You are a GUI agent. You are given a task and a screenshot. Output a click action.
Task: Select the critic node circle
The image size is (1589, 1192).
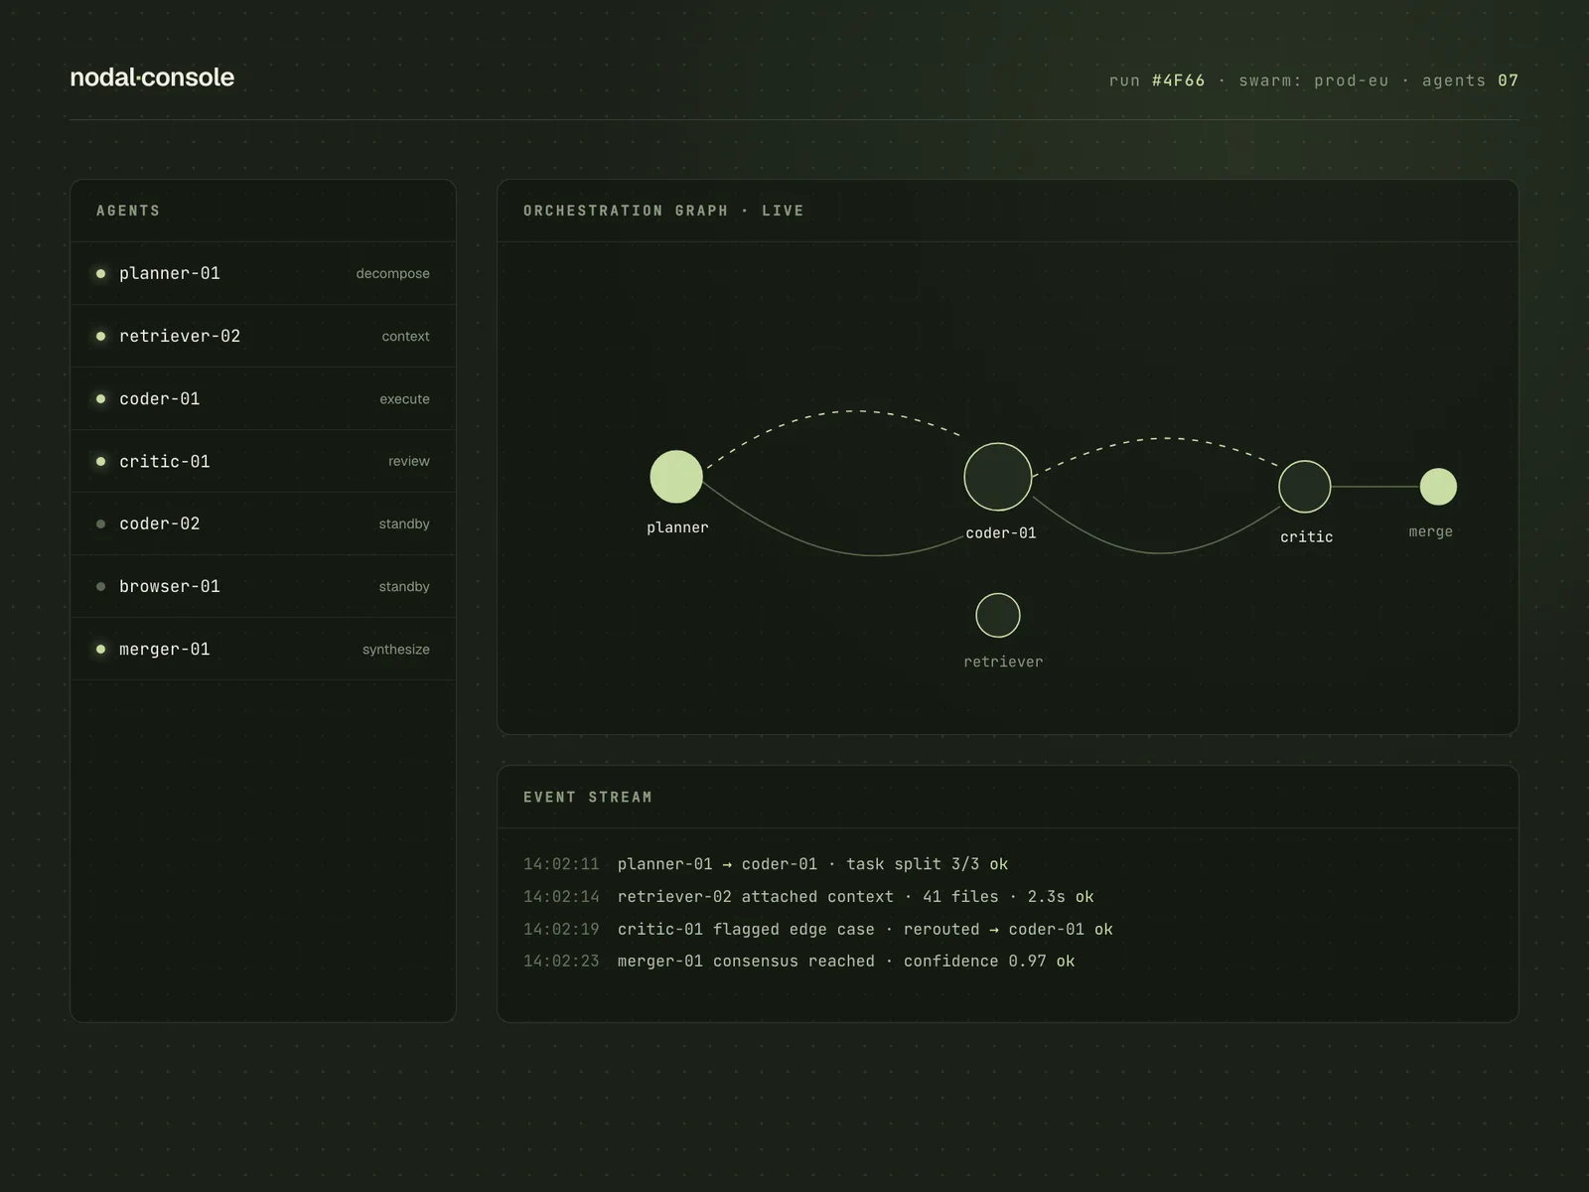[x=1305, y=487]
